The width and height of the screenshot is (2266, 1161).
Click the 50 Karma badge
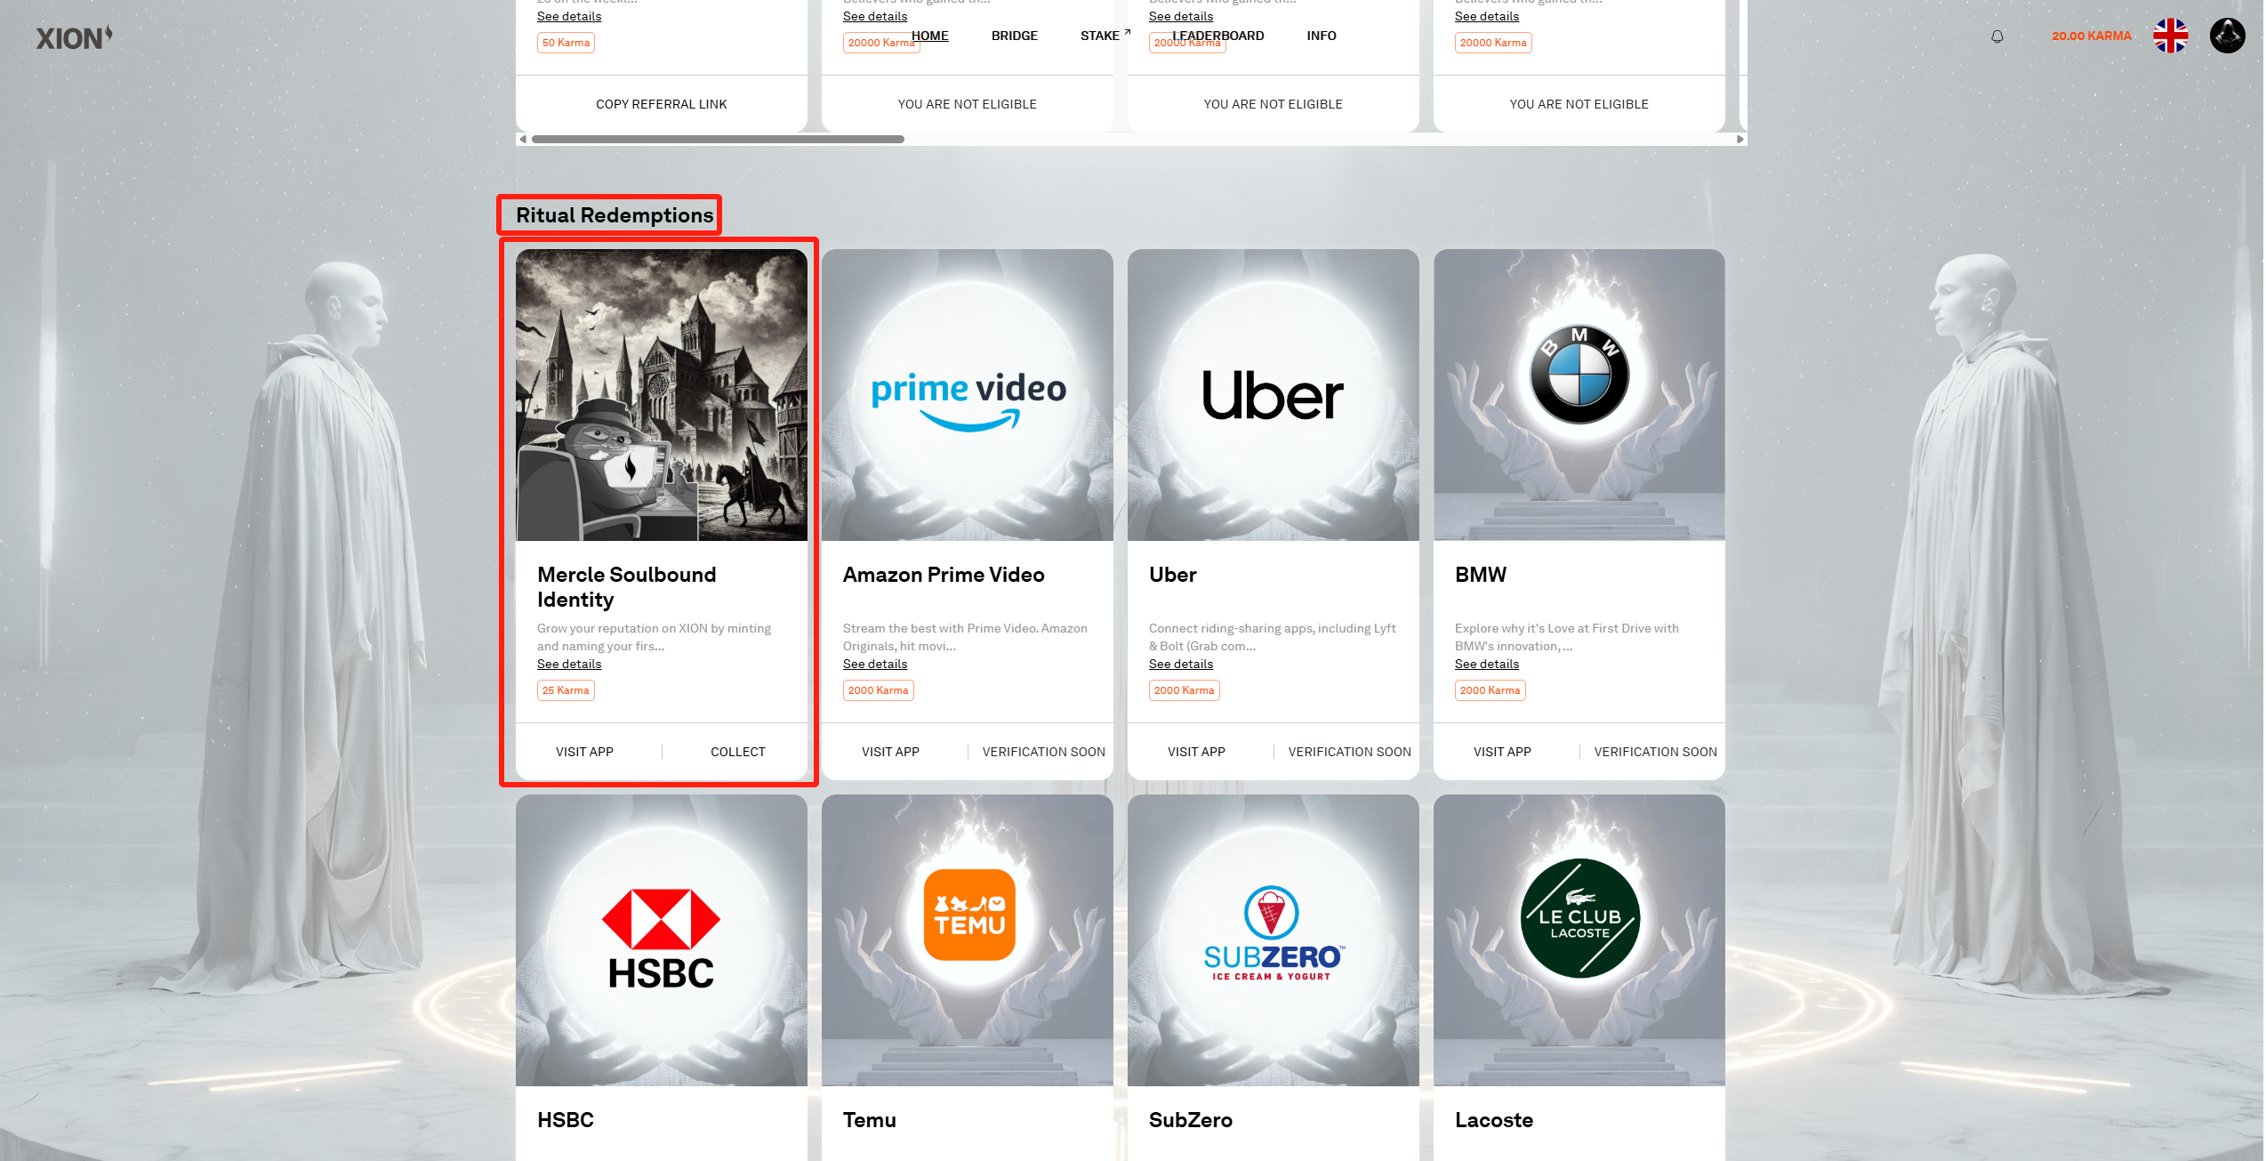click(x=566, y=43)
